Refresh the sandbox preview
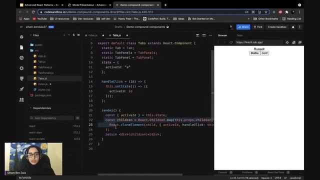The width and height of the screenshot is (320, 180). (231, 42)
